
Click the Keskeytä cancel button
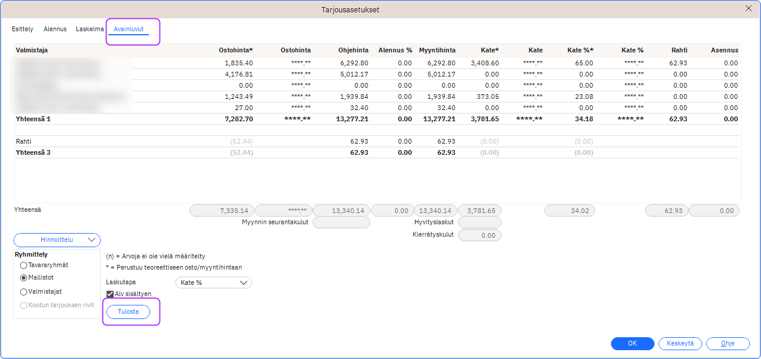pos(680,344)
